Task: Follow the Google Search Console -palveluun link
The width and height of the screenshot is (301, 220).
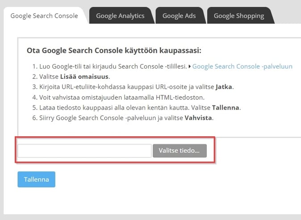Action: [242, 66]
